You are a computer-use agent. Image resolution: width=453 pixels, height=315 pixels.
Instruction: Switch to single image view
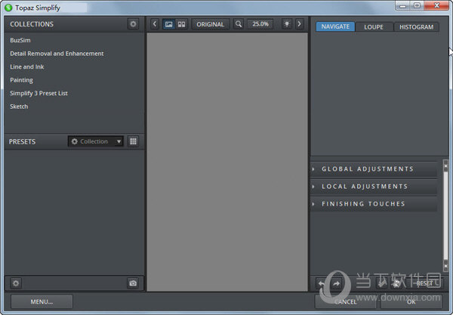168,24
